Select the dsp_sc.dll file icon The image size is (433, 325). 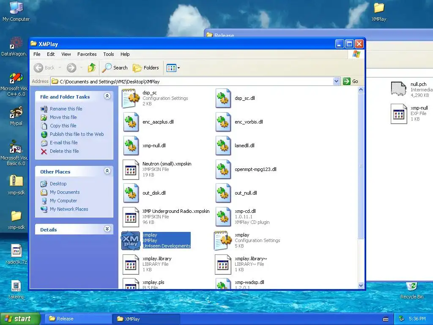tap(223, 98)
